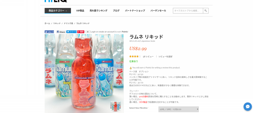Select the small ramune bottle thumbnail
The height and width of the screenshot is (113, 253).
pyautogui.click(x=115, y=106)
